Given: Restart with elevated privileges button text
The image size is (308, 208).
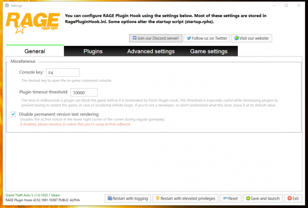Looking at the screenshot, I should (x=188, y=198).
